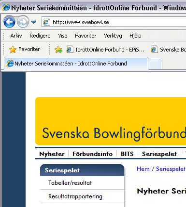Screen dimensions: 186x207
Task: Open the Verktyg menu
Action: tap(113, 36)
